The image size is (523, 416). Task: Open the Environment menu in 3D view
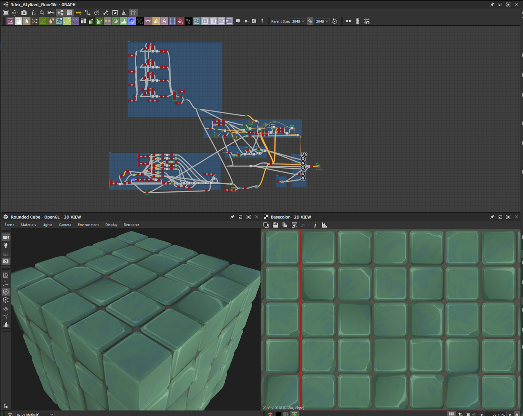[x=88, y=225]
